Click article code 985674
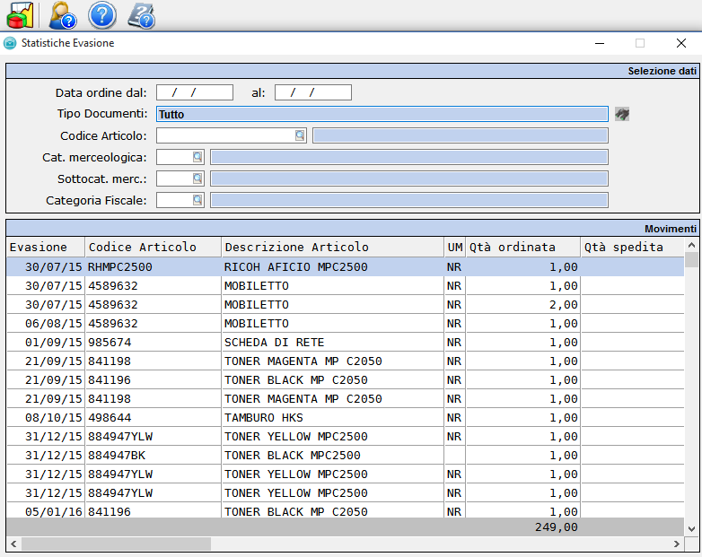The width and height of the screenshot is (702, 557). pos(154,343)
